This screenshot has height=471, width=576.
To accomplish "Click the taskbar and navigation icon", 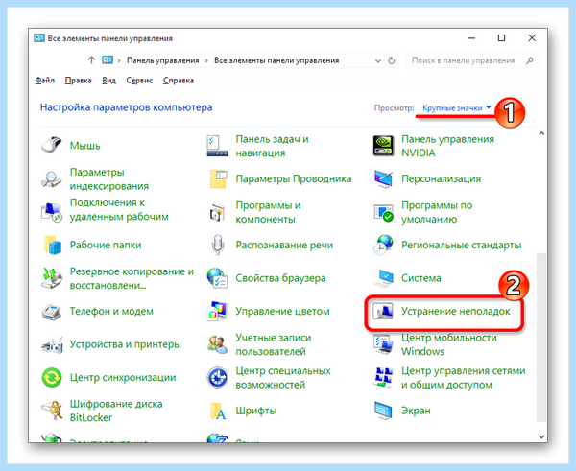I will coord(218,146).
